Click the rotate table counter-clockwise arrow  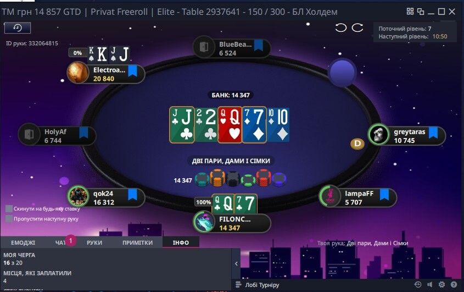[x=340, y=28]
